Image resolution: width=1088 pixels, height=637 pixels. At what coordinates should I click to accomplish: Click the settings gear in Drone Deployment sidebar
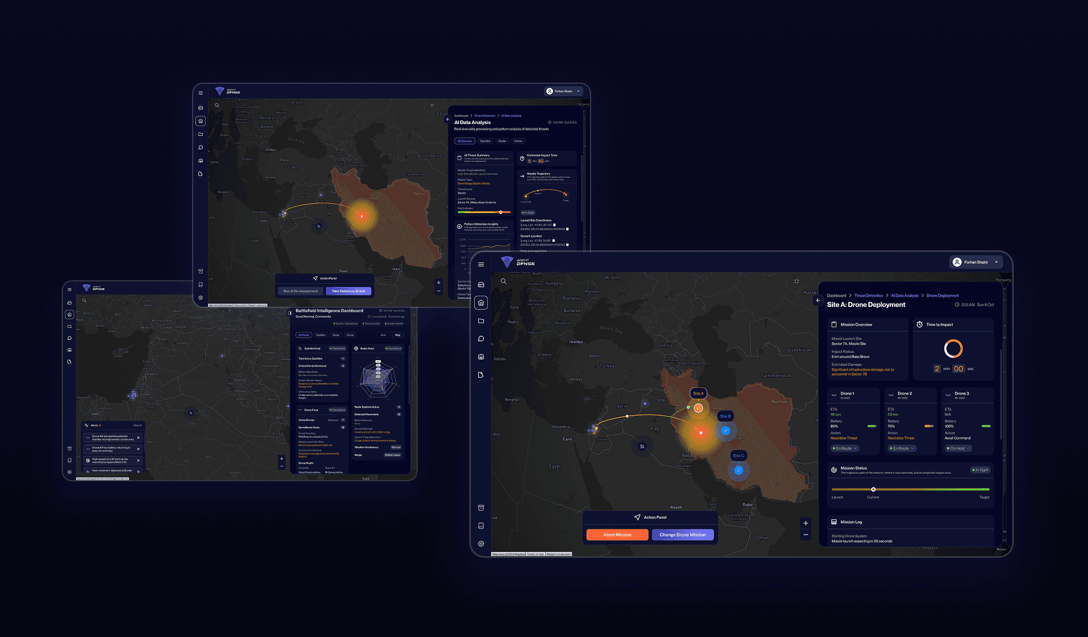(x=481, y=544)
